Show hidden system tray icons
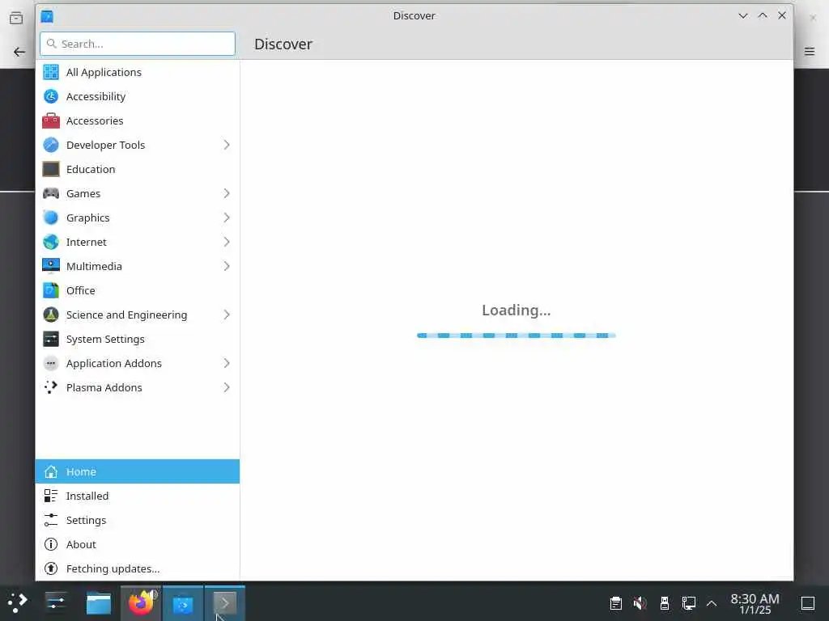The width and height of the screenshot is (829, 621). (x=712, y=603)
